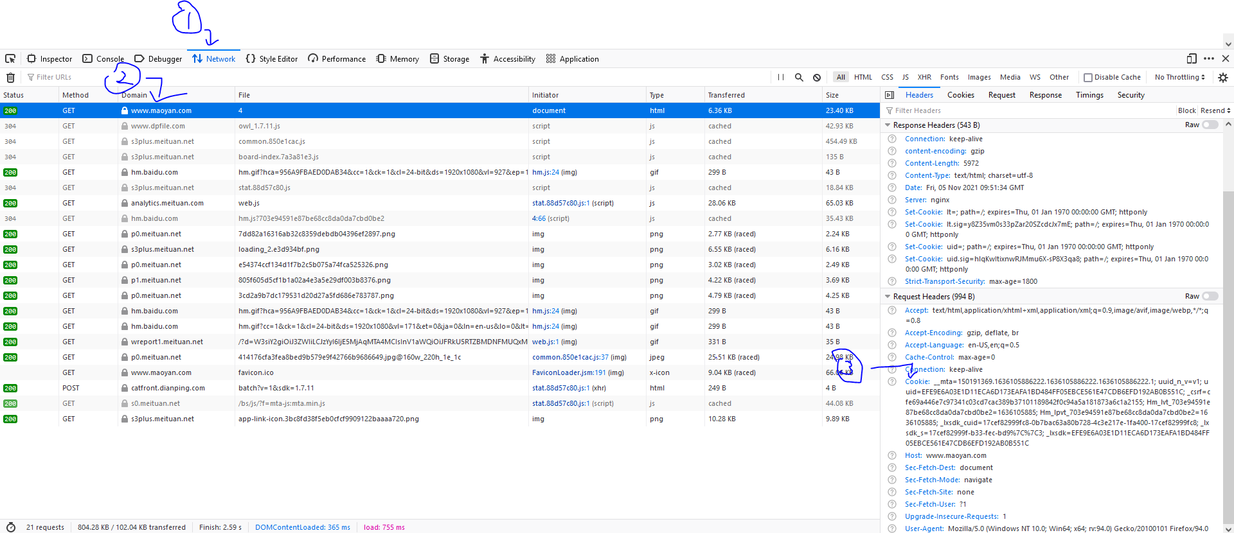
Task: Click help icon beside Upgrade-Insecure-Requests header
Action: tap(892, 516)
